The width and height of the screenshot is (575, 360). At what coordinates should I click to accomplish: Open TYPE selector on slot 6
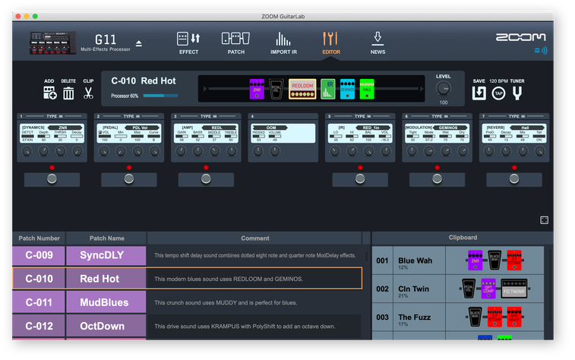point(439,116)
